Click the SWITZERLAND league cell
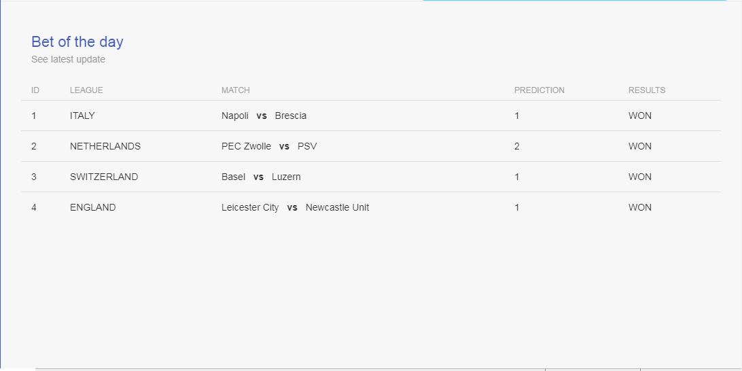Image resolution: width=742 pixels, height=371 pixels. pos(104,177)
